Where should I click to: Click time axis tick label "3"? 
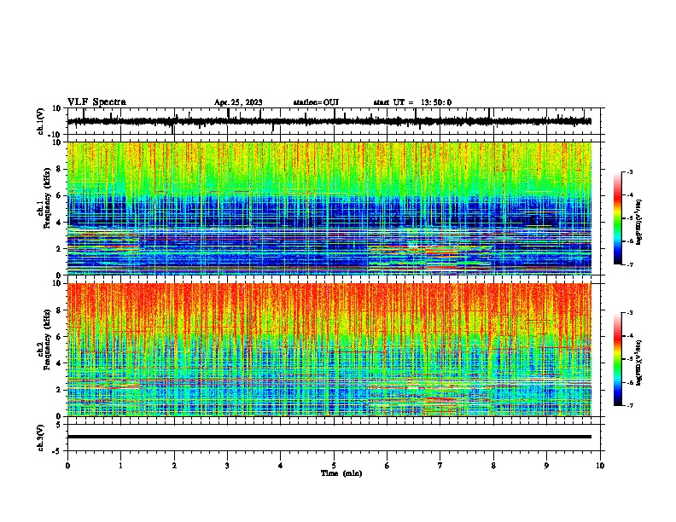tap(227, 466)
